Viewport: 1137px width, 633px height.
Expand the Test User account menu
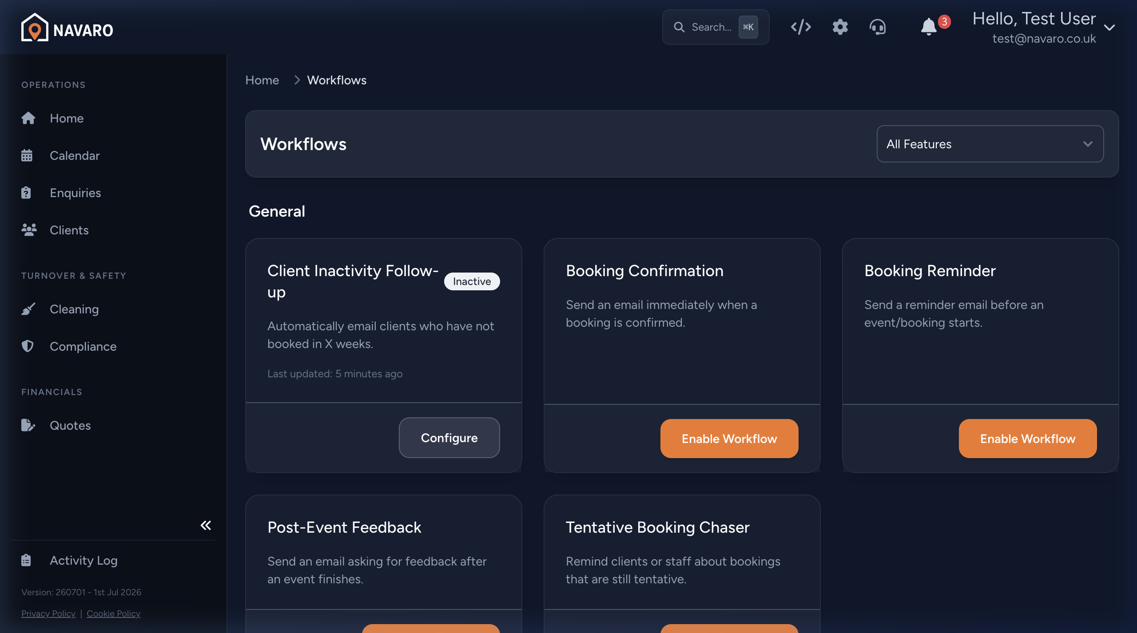click(x=1109, y=28)
